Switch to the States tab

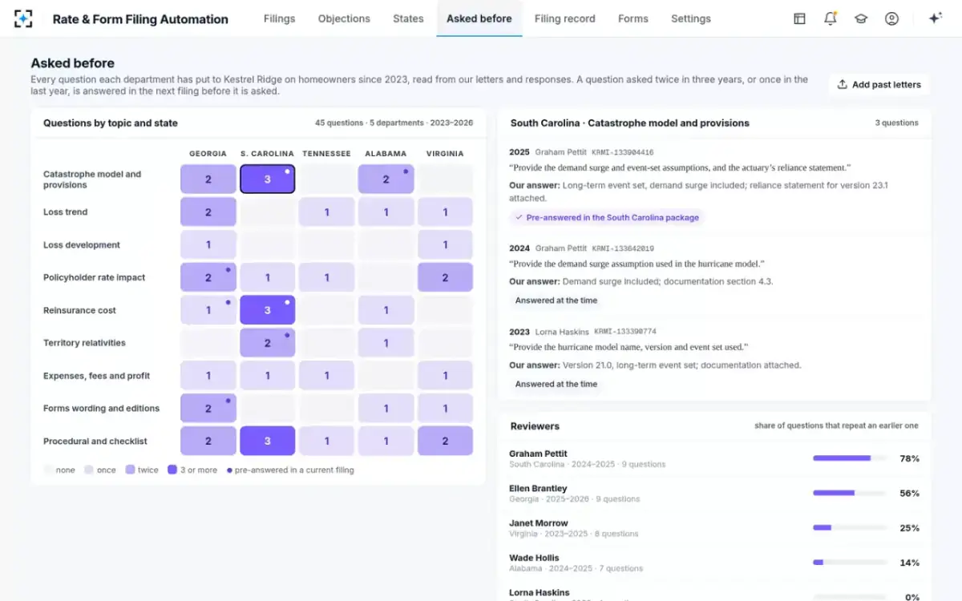(408, 18)
